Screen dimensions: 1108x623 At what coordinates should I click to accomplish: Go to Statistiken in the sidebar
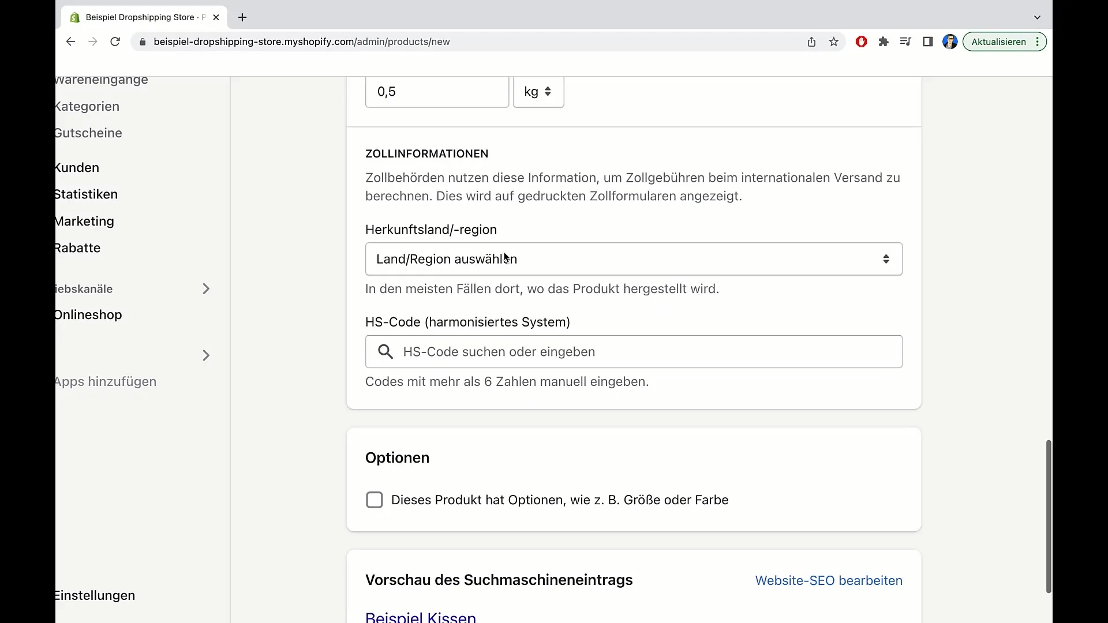coord(87,194)
